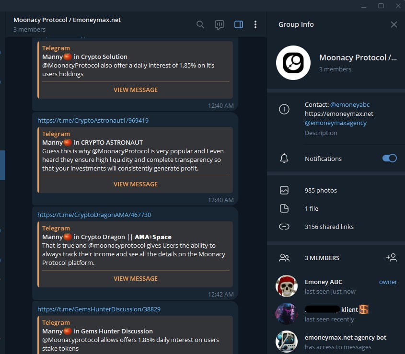View message from Crypto Solution preview

pyautogui.click(x=136, y=90)
